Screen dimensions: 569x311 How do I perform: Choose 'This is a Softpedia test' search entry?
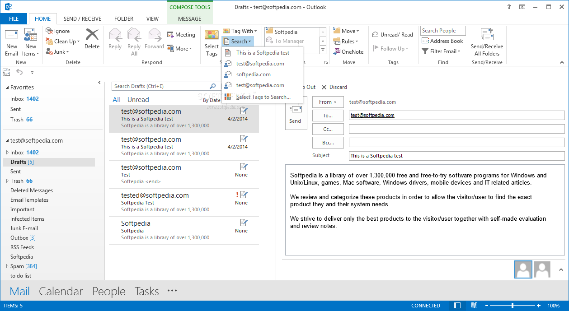point(262,53)
